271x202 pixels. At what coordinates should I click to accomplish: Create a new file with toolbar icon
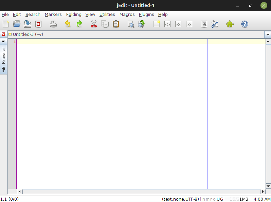(x=6, y=24)
